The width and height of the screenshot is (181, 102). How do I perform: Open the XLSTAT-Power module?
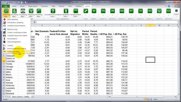coord(122,12)
